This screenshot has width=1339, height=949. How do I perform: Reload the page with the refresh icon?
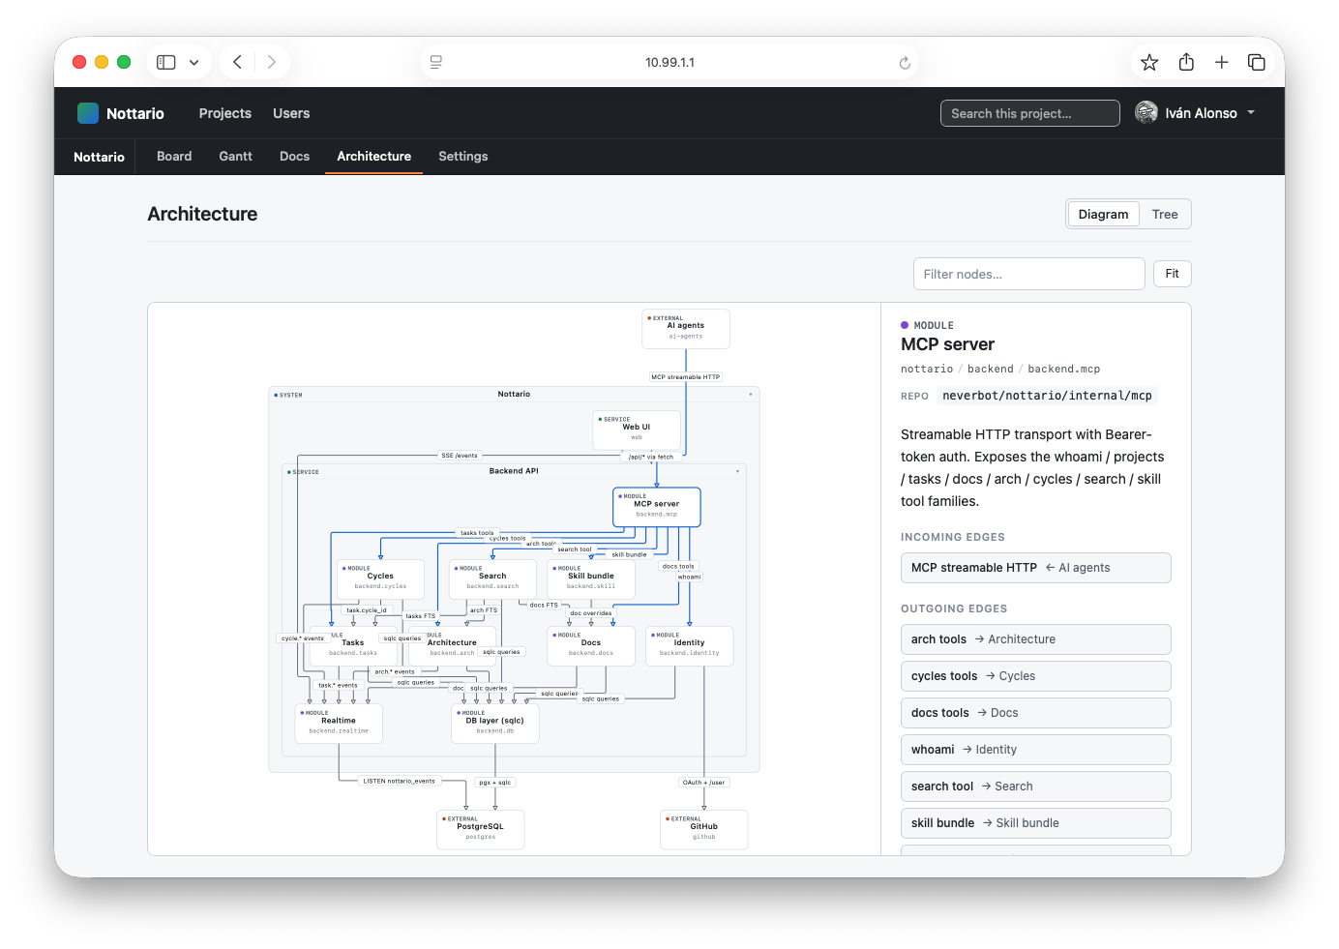point(905,63)
